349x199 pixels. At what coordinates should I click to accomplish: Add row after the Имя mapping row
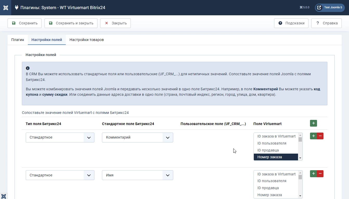(313, 174)
